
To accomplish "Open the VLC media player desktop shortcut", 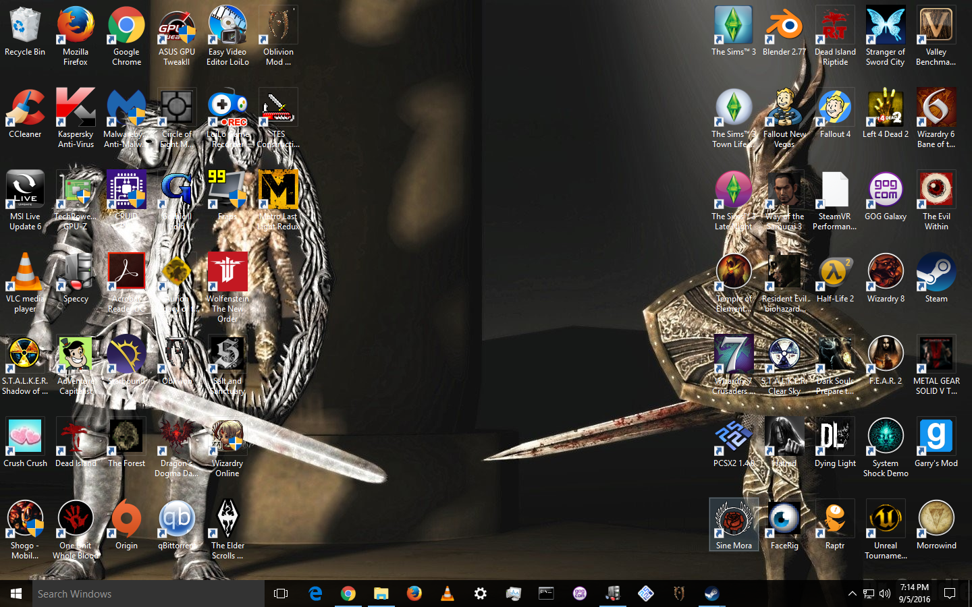I will tap(25, 283).
